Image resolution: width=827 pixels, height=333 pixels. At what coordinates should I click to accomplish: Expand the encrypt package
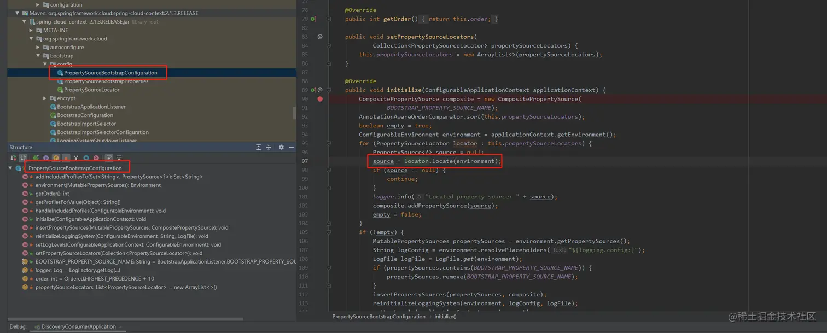pos(45,98)
